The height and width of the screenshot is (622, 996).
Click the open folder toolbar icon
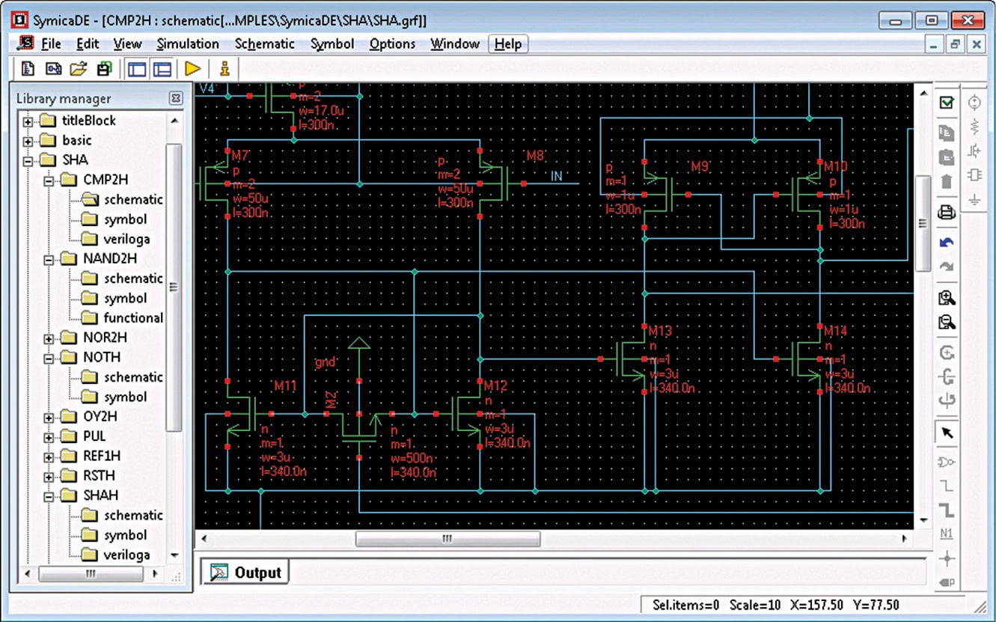79,69
